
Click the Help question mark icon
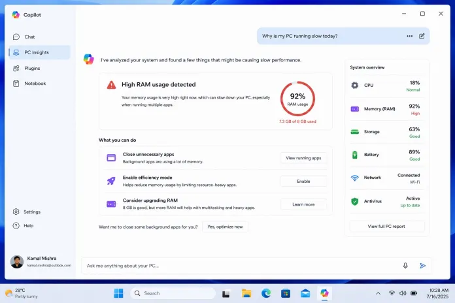pyautogui.click(x=16, y=226)
